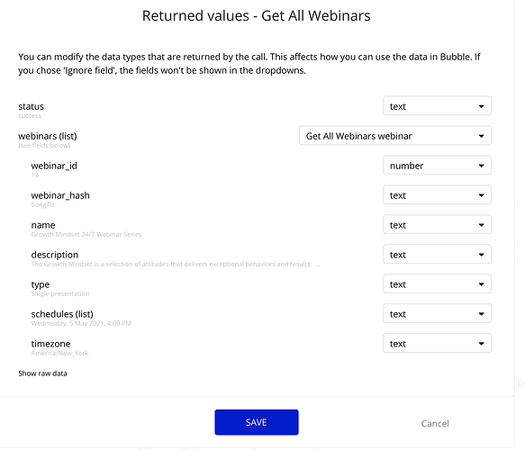The width and height of the screenshot is (525, 450).
Task: Open the timezone field type dropdown
Action: pos(437,343)
